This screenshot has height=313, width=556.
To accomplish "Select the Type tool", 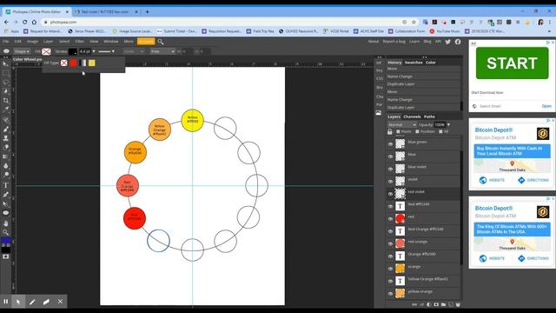I will (5, 185).
